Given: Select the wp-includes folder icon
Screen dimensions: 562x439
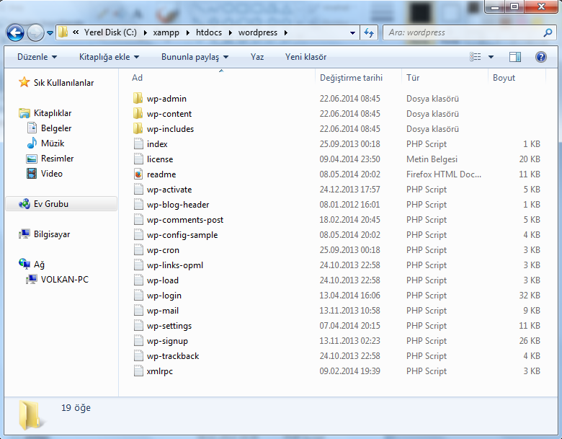Looking at the screenshot, I should [138, 128].
